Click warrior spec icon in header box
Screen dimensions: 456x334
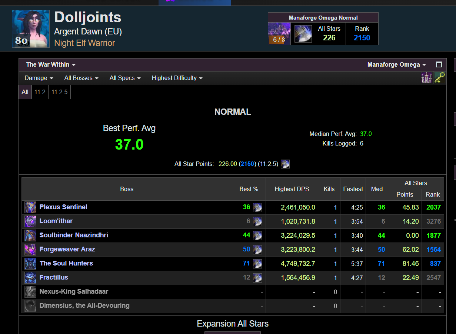303,34
